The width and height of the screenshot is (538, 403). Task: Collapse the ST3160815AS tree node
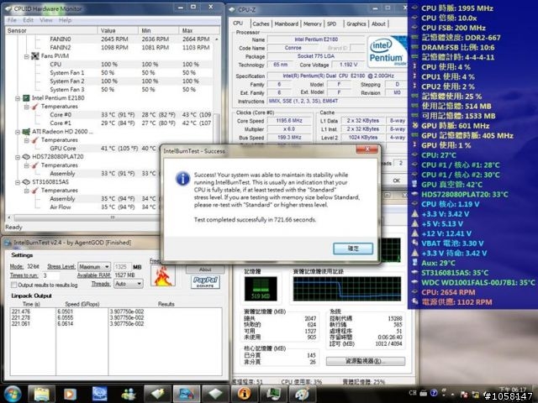tap(18, 182)
